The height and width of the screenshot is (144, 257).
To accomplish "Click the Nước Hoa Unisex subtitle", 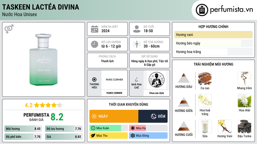I will tap(20, 14).
